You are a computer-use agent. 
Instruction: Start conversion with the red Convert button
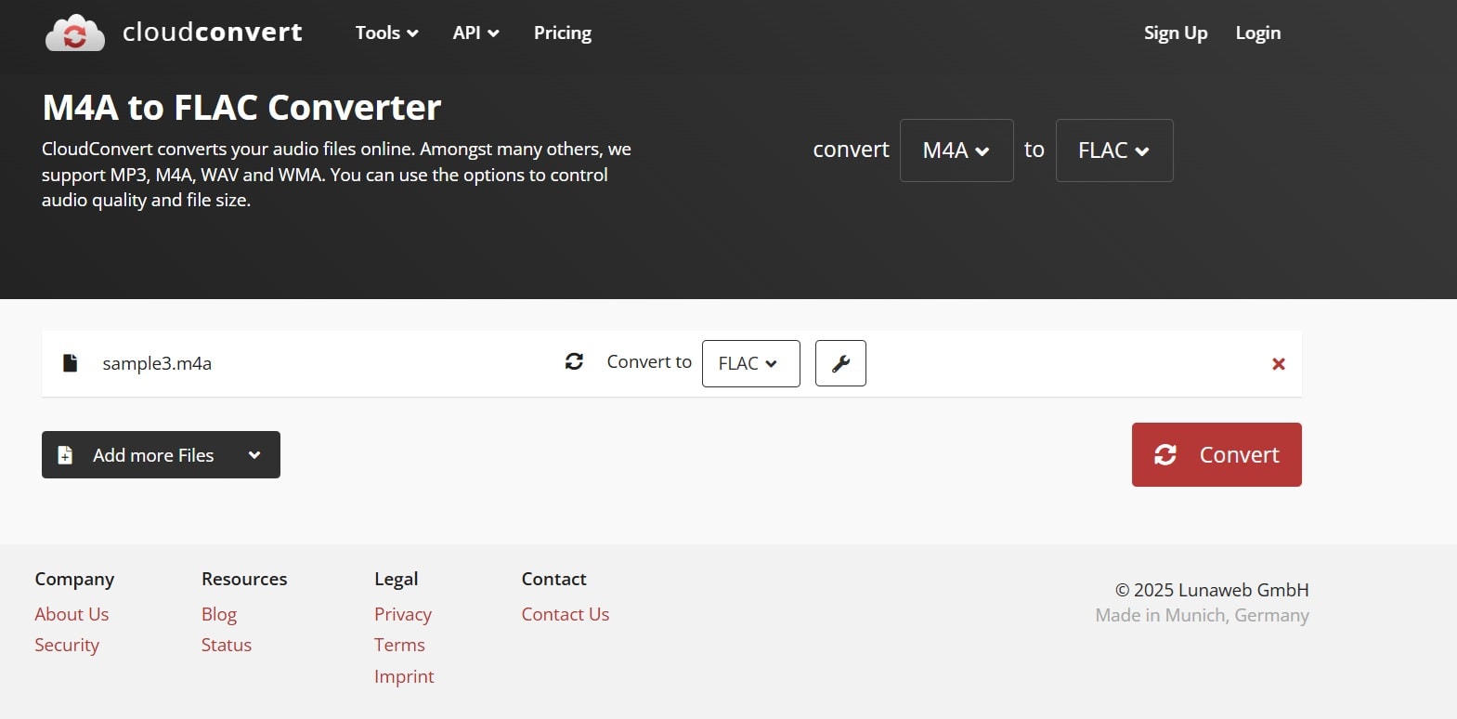pos(1216,454)
